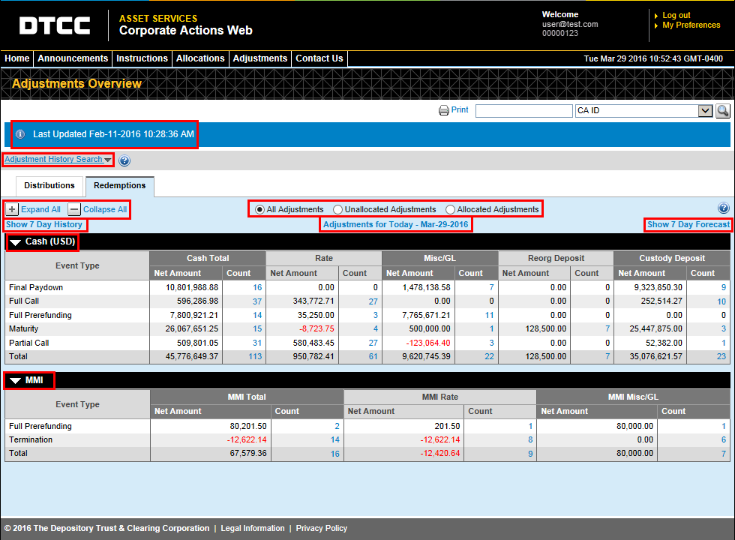The width and height of the screenshot is (735, 540).
Task: Click inside the search text field
Action: 523,110
